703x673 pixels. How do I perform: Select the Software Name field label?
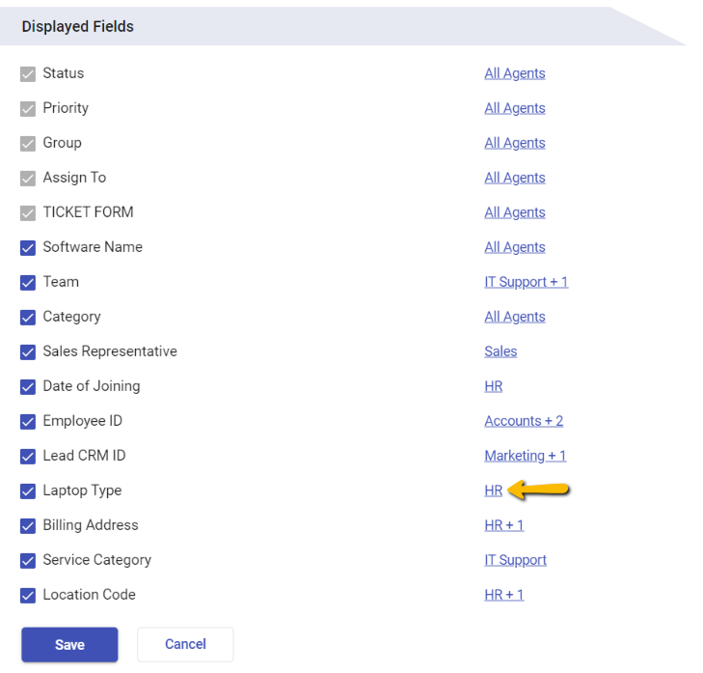coord(93,247)
